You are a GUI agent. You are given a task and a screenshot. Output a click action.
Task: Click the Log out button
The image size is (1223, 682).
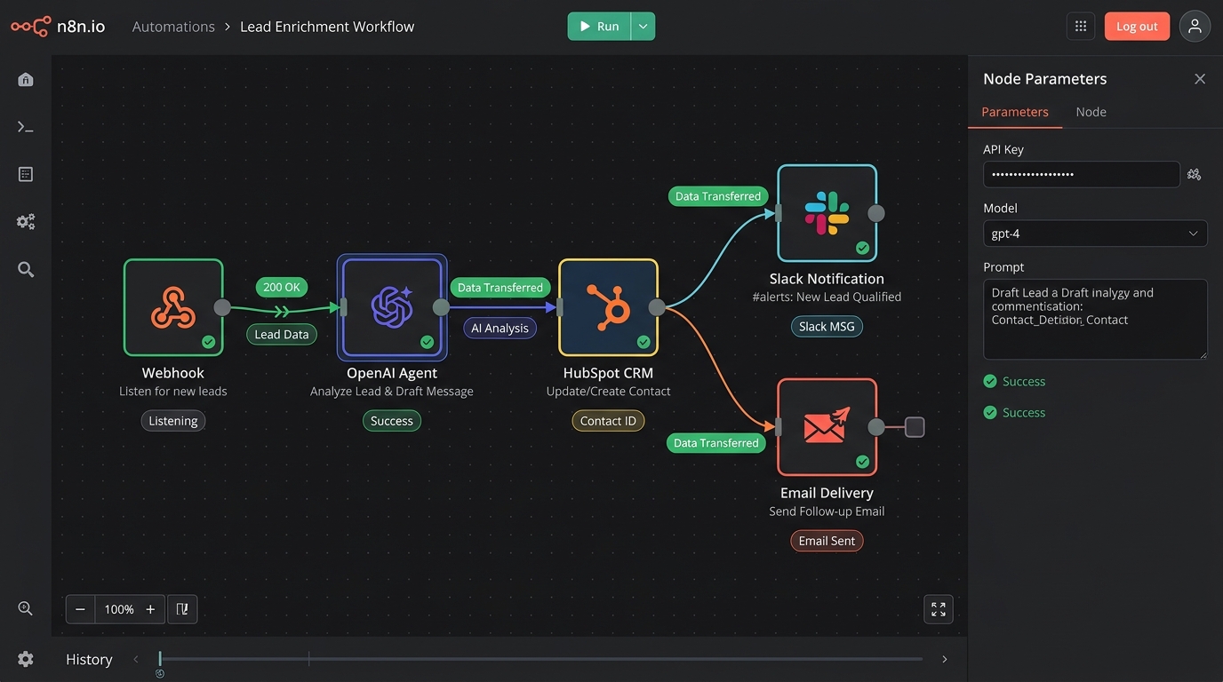1137,26
